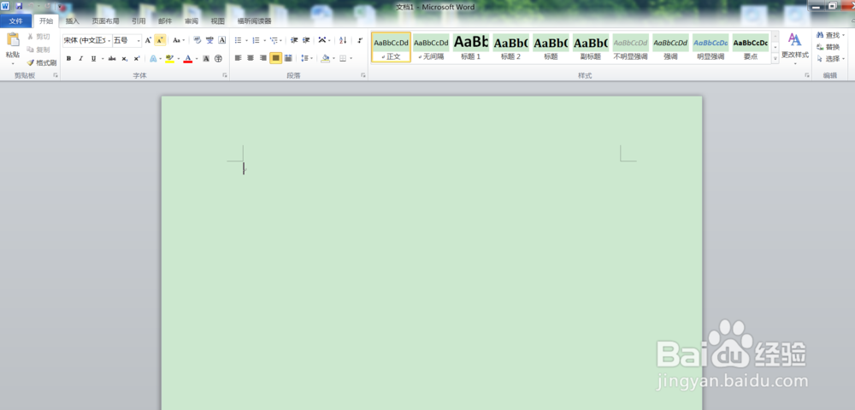Viewport: 855px width, 410px height.
Task: Toggle Bold formatting
Action: click(68, 58)
